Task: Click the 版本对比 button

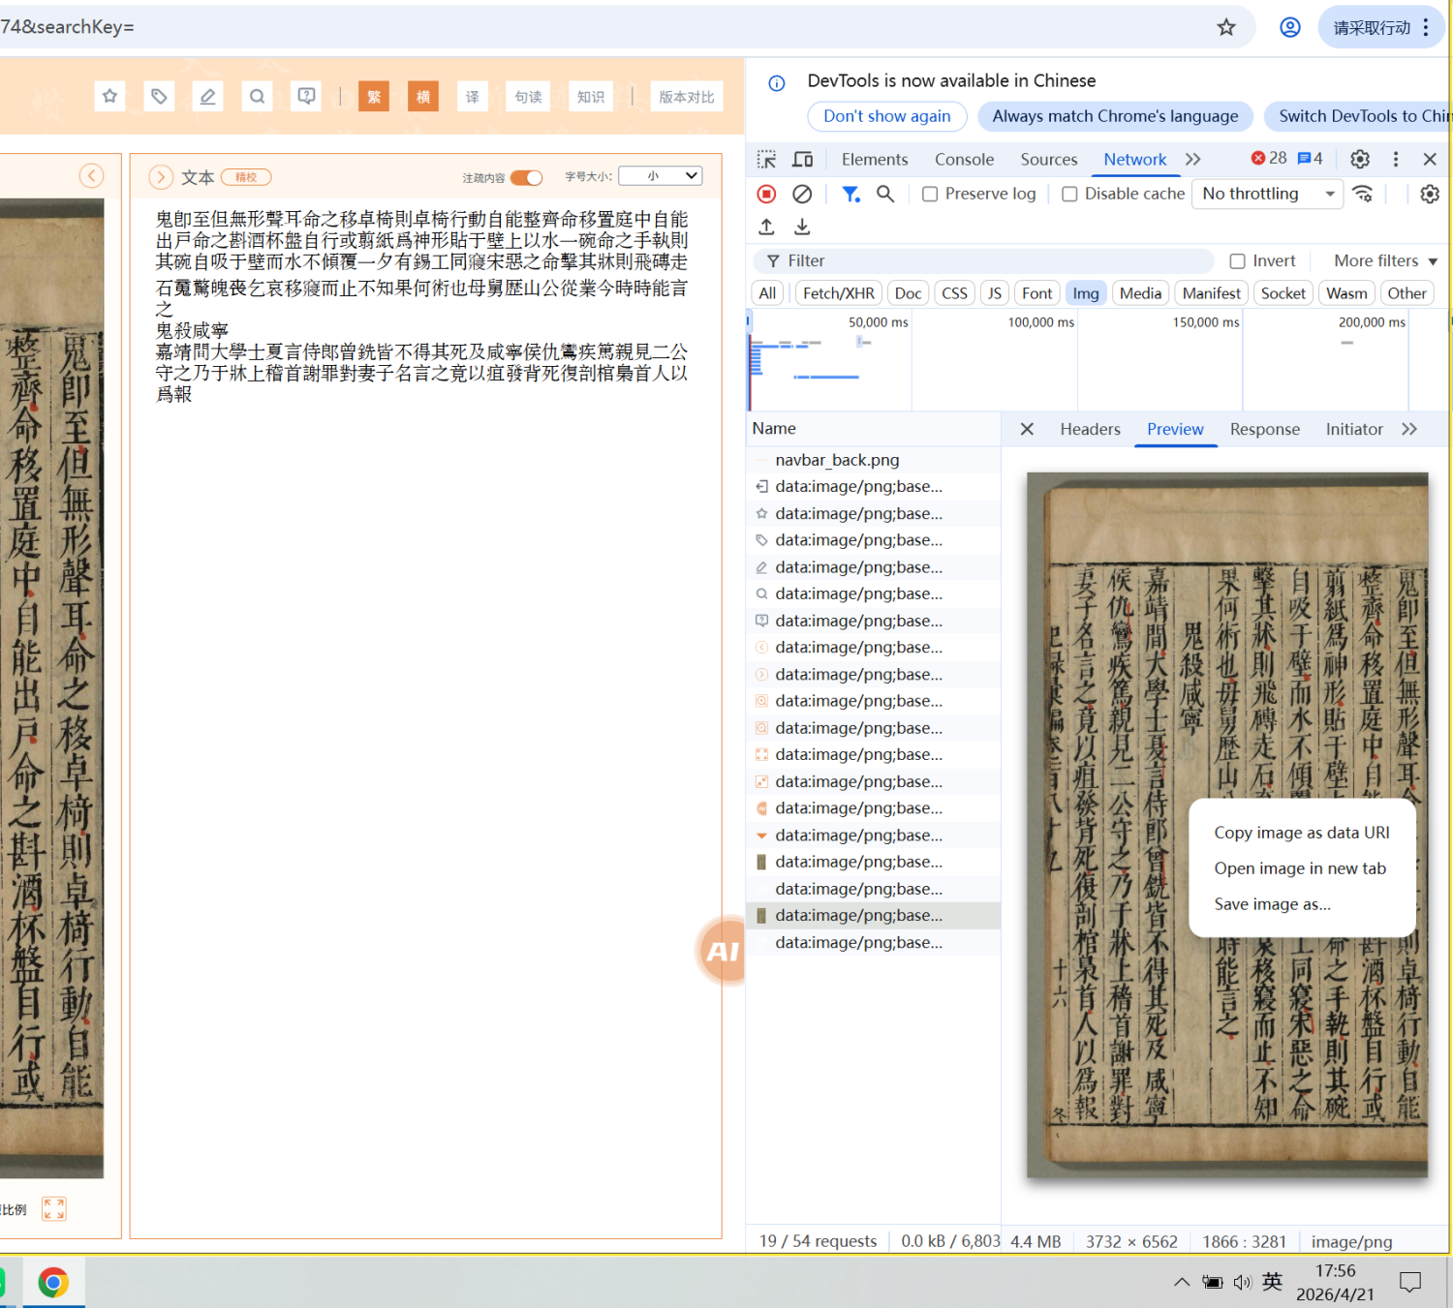Action: pyautogui.click(x=687, y=97)
